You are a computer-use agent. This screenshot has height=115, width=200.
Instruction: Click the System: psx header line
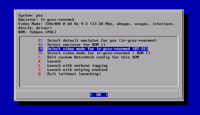[x=30, y=16]
